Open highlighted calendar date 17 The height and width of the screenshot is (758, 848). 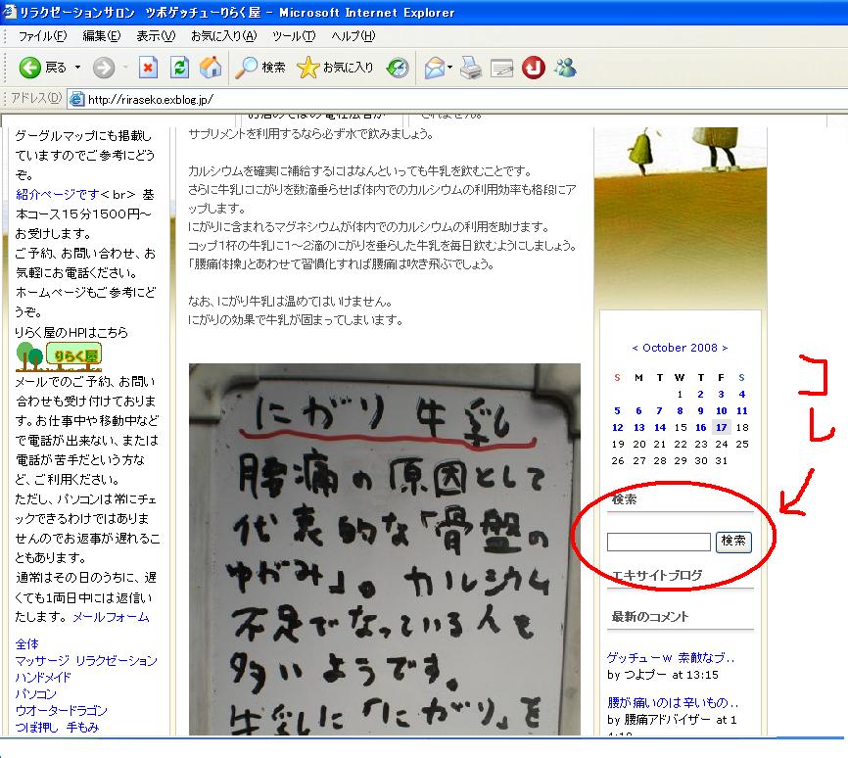pos(722,427)
